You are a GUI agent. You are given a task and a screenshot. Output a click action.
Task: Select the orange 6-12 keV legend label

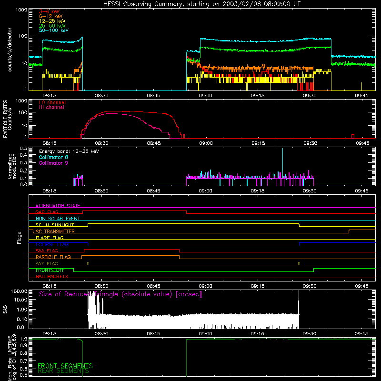[51, 16]
